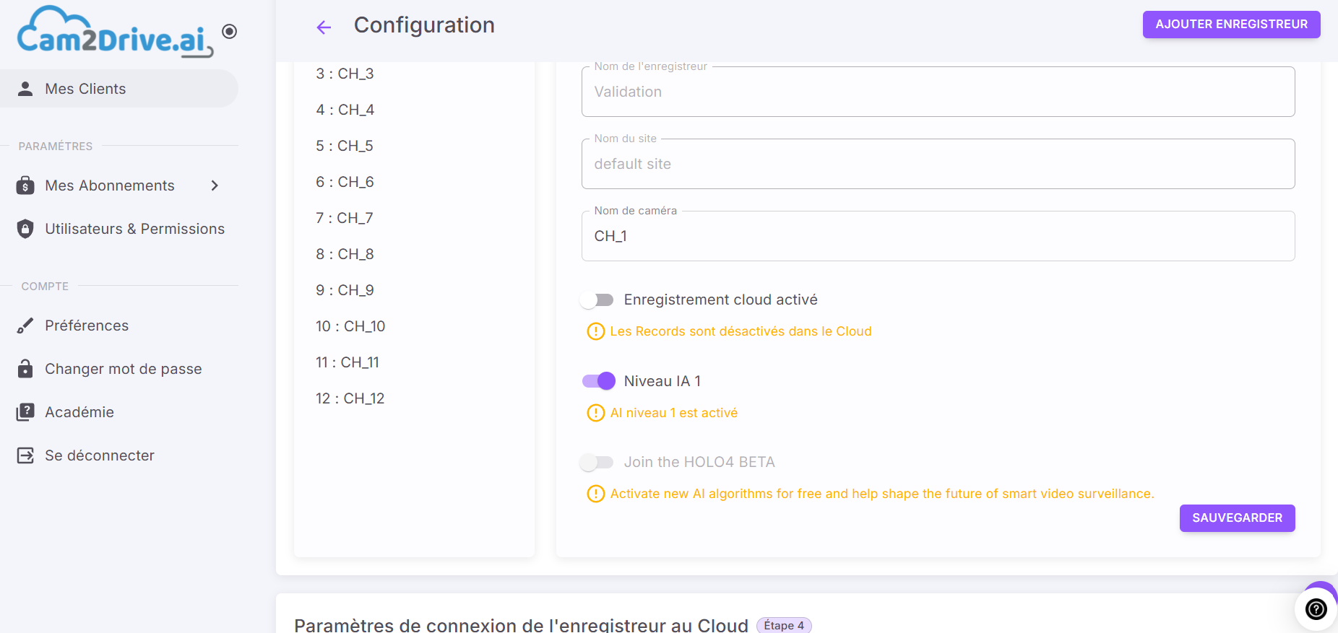Click the back arrow beside Configuration

tap(324, 27)
